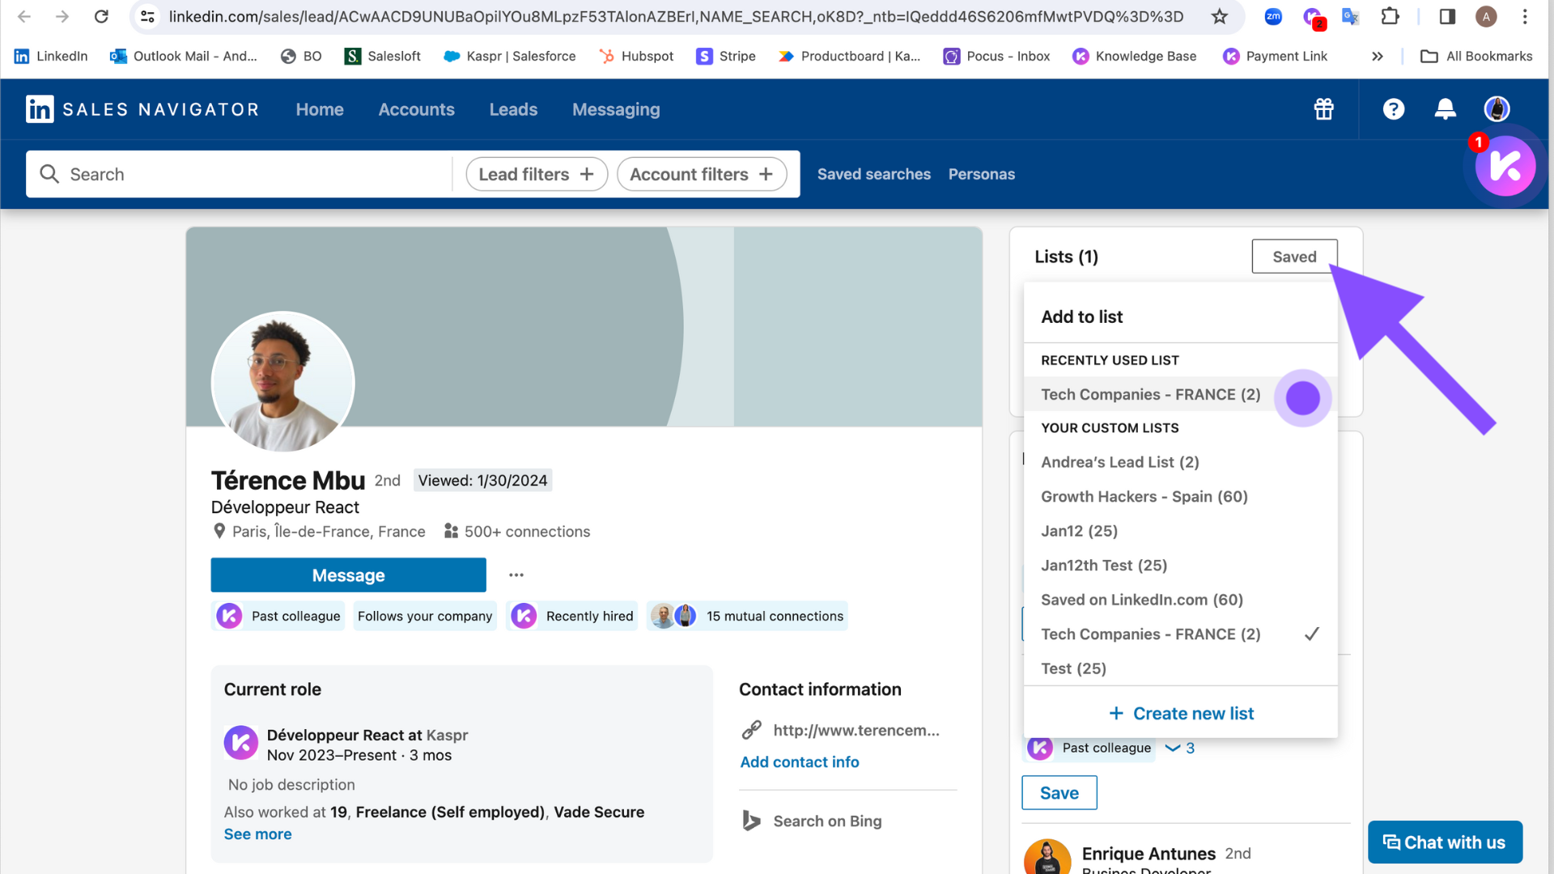Open Saved searches
Viewport: 1554px width, 874px height.
[874, 174]
